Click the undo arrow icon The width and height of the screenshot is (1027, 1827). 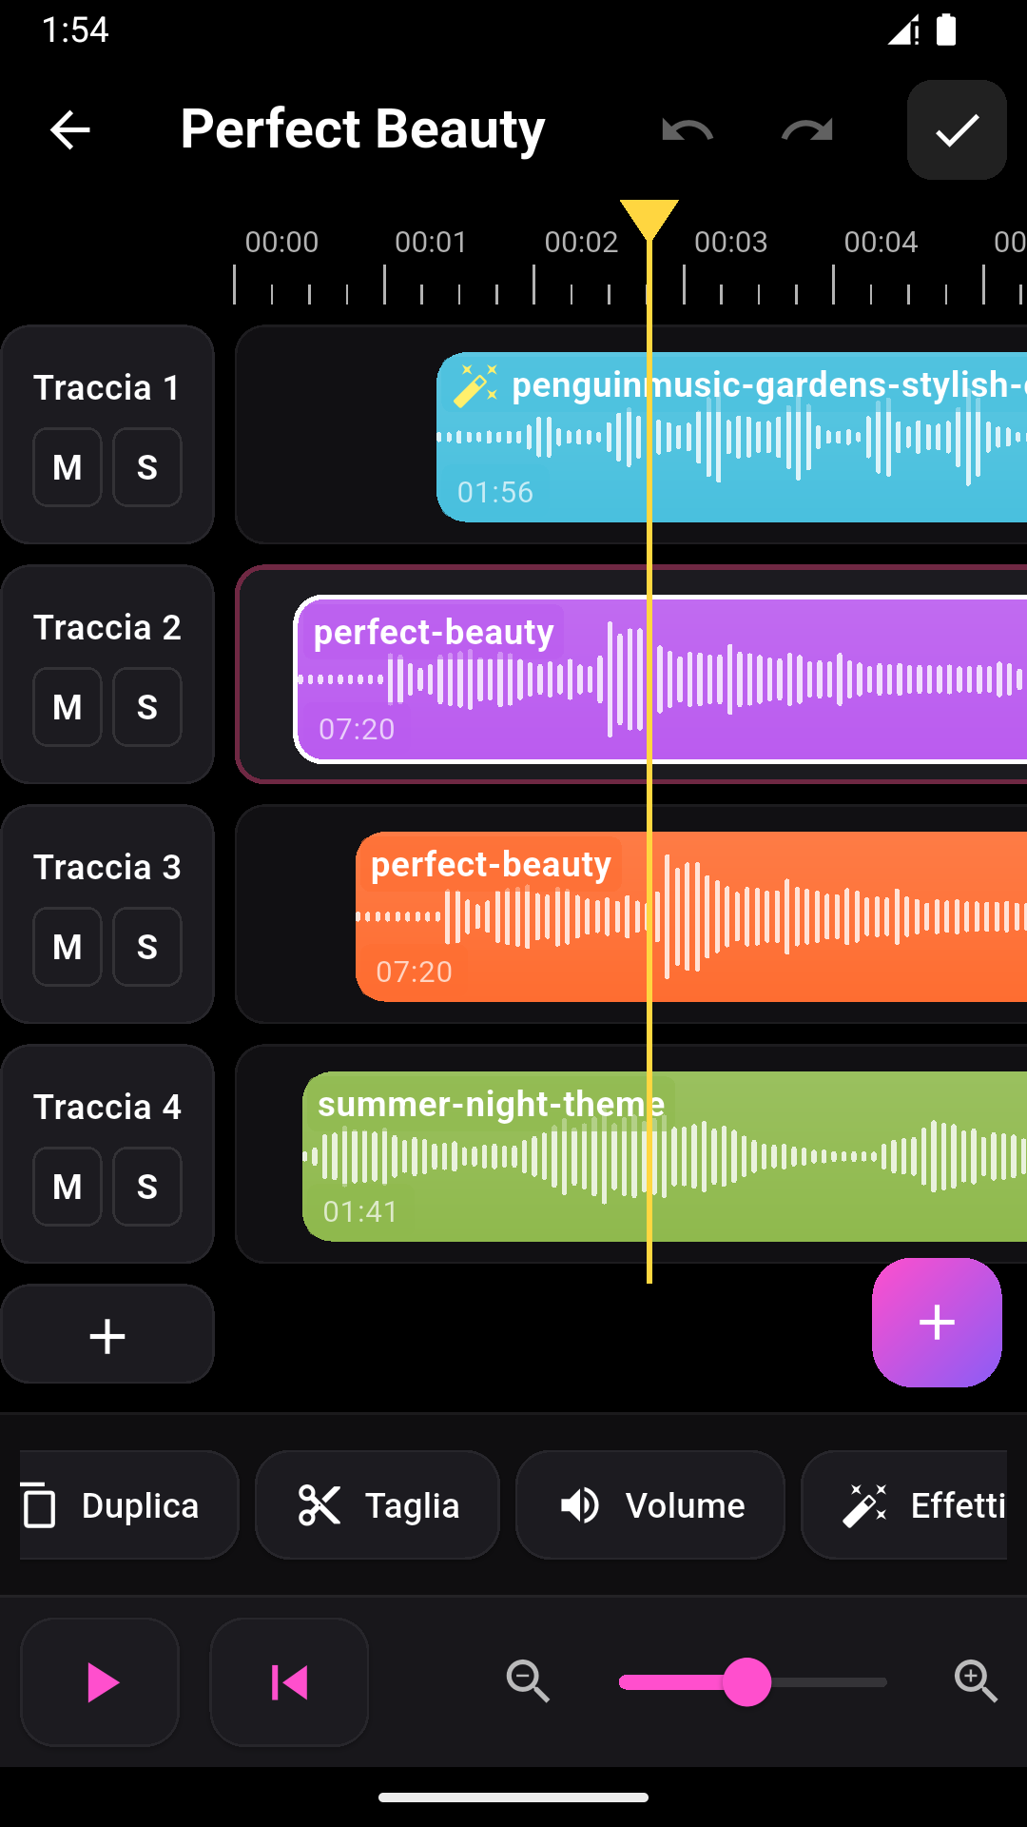tap(688, 130)
